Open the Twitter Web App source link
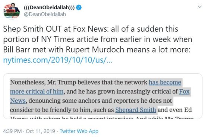 click(x=79, y=131)
